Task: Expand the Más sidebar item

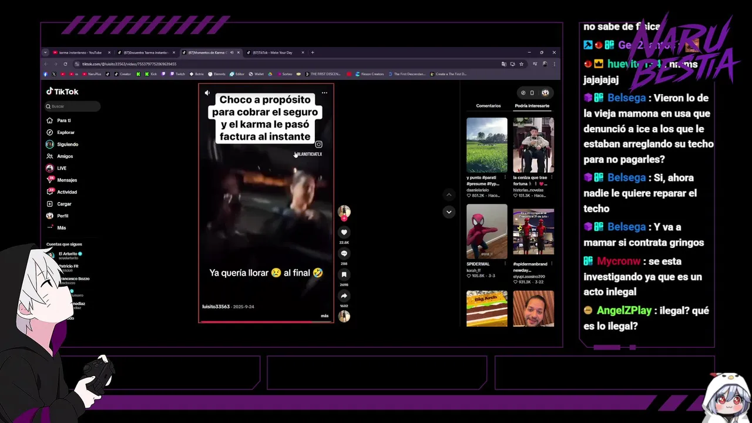Action: [56, 227]
